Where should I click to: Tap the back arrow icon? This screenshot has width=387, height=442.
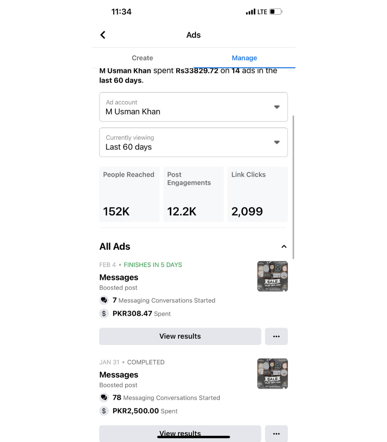103,35
